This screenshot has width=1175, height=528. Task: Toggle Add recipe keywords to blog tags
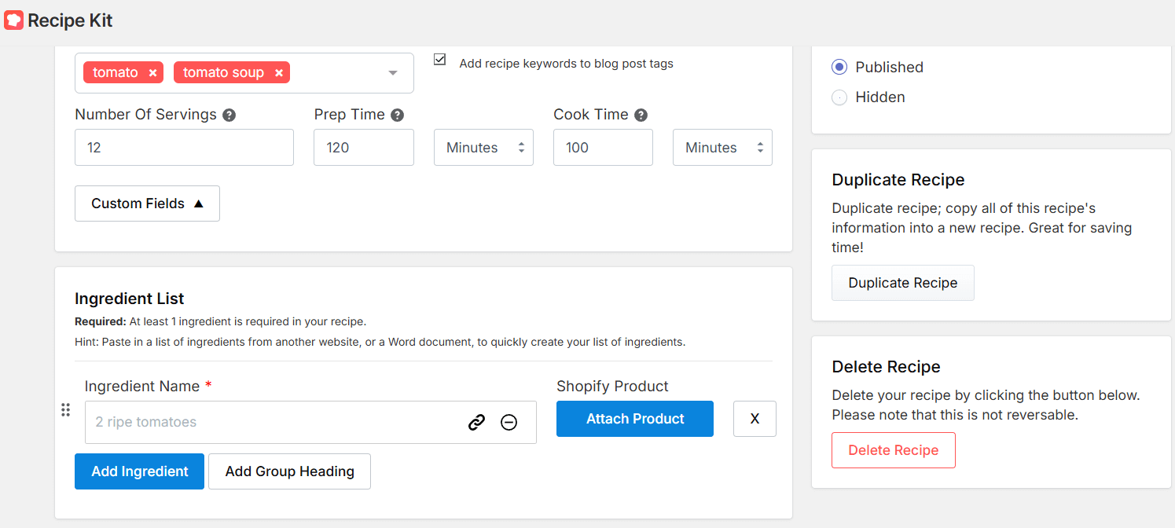coord(440,60)
